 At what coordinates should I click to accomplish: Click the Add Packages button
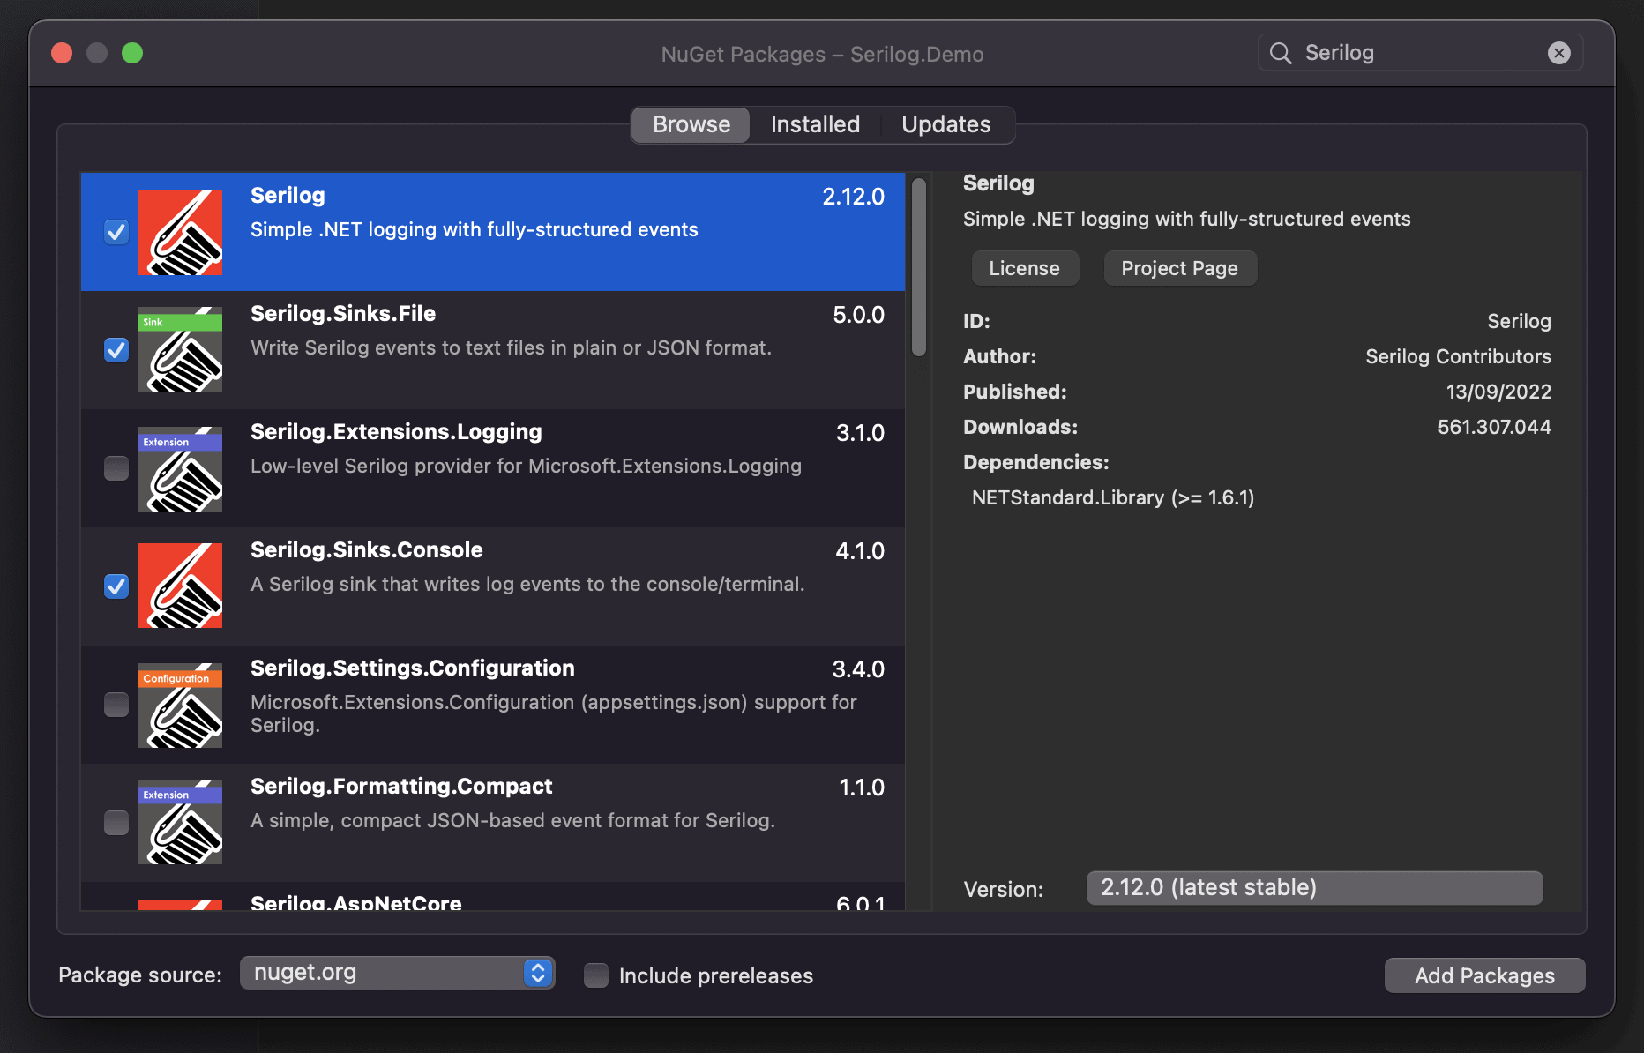tap(1484, 975)
